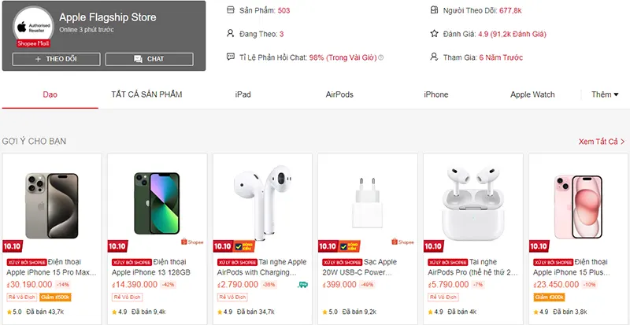Switch to the AirPods tab

tap(339, 94)
